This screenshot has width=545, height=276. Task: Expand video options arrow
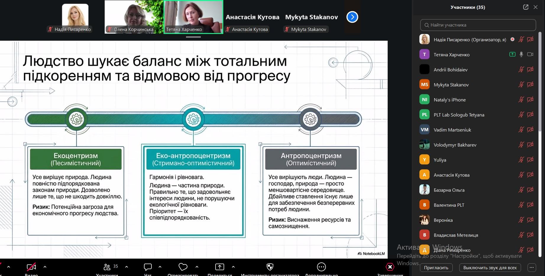point(45,267)
